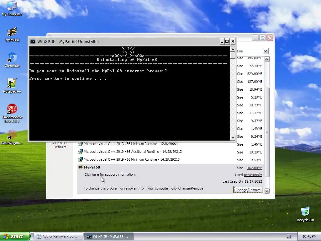The width and height of the screenshot is (321, 241).
Task: Click program list scroll up arrow
Action: click(267, 59)
